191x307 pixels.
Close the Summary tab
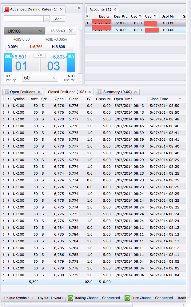(x=135, y=92)
